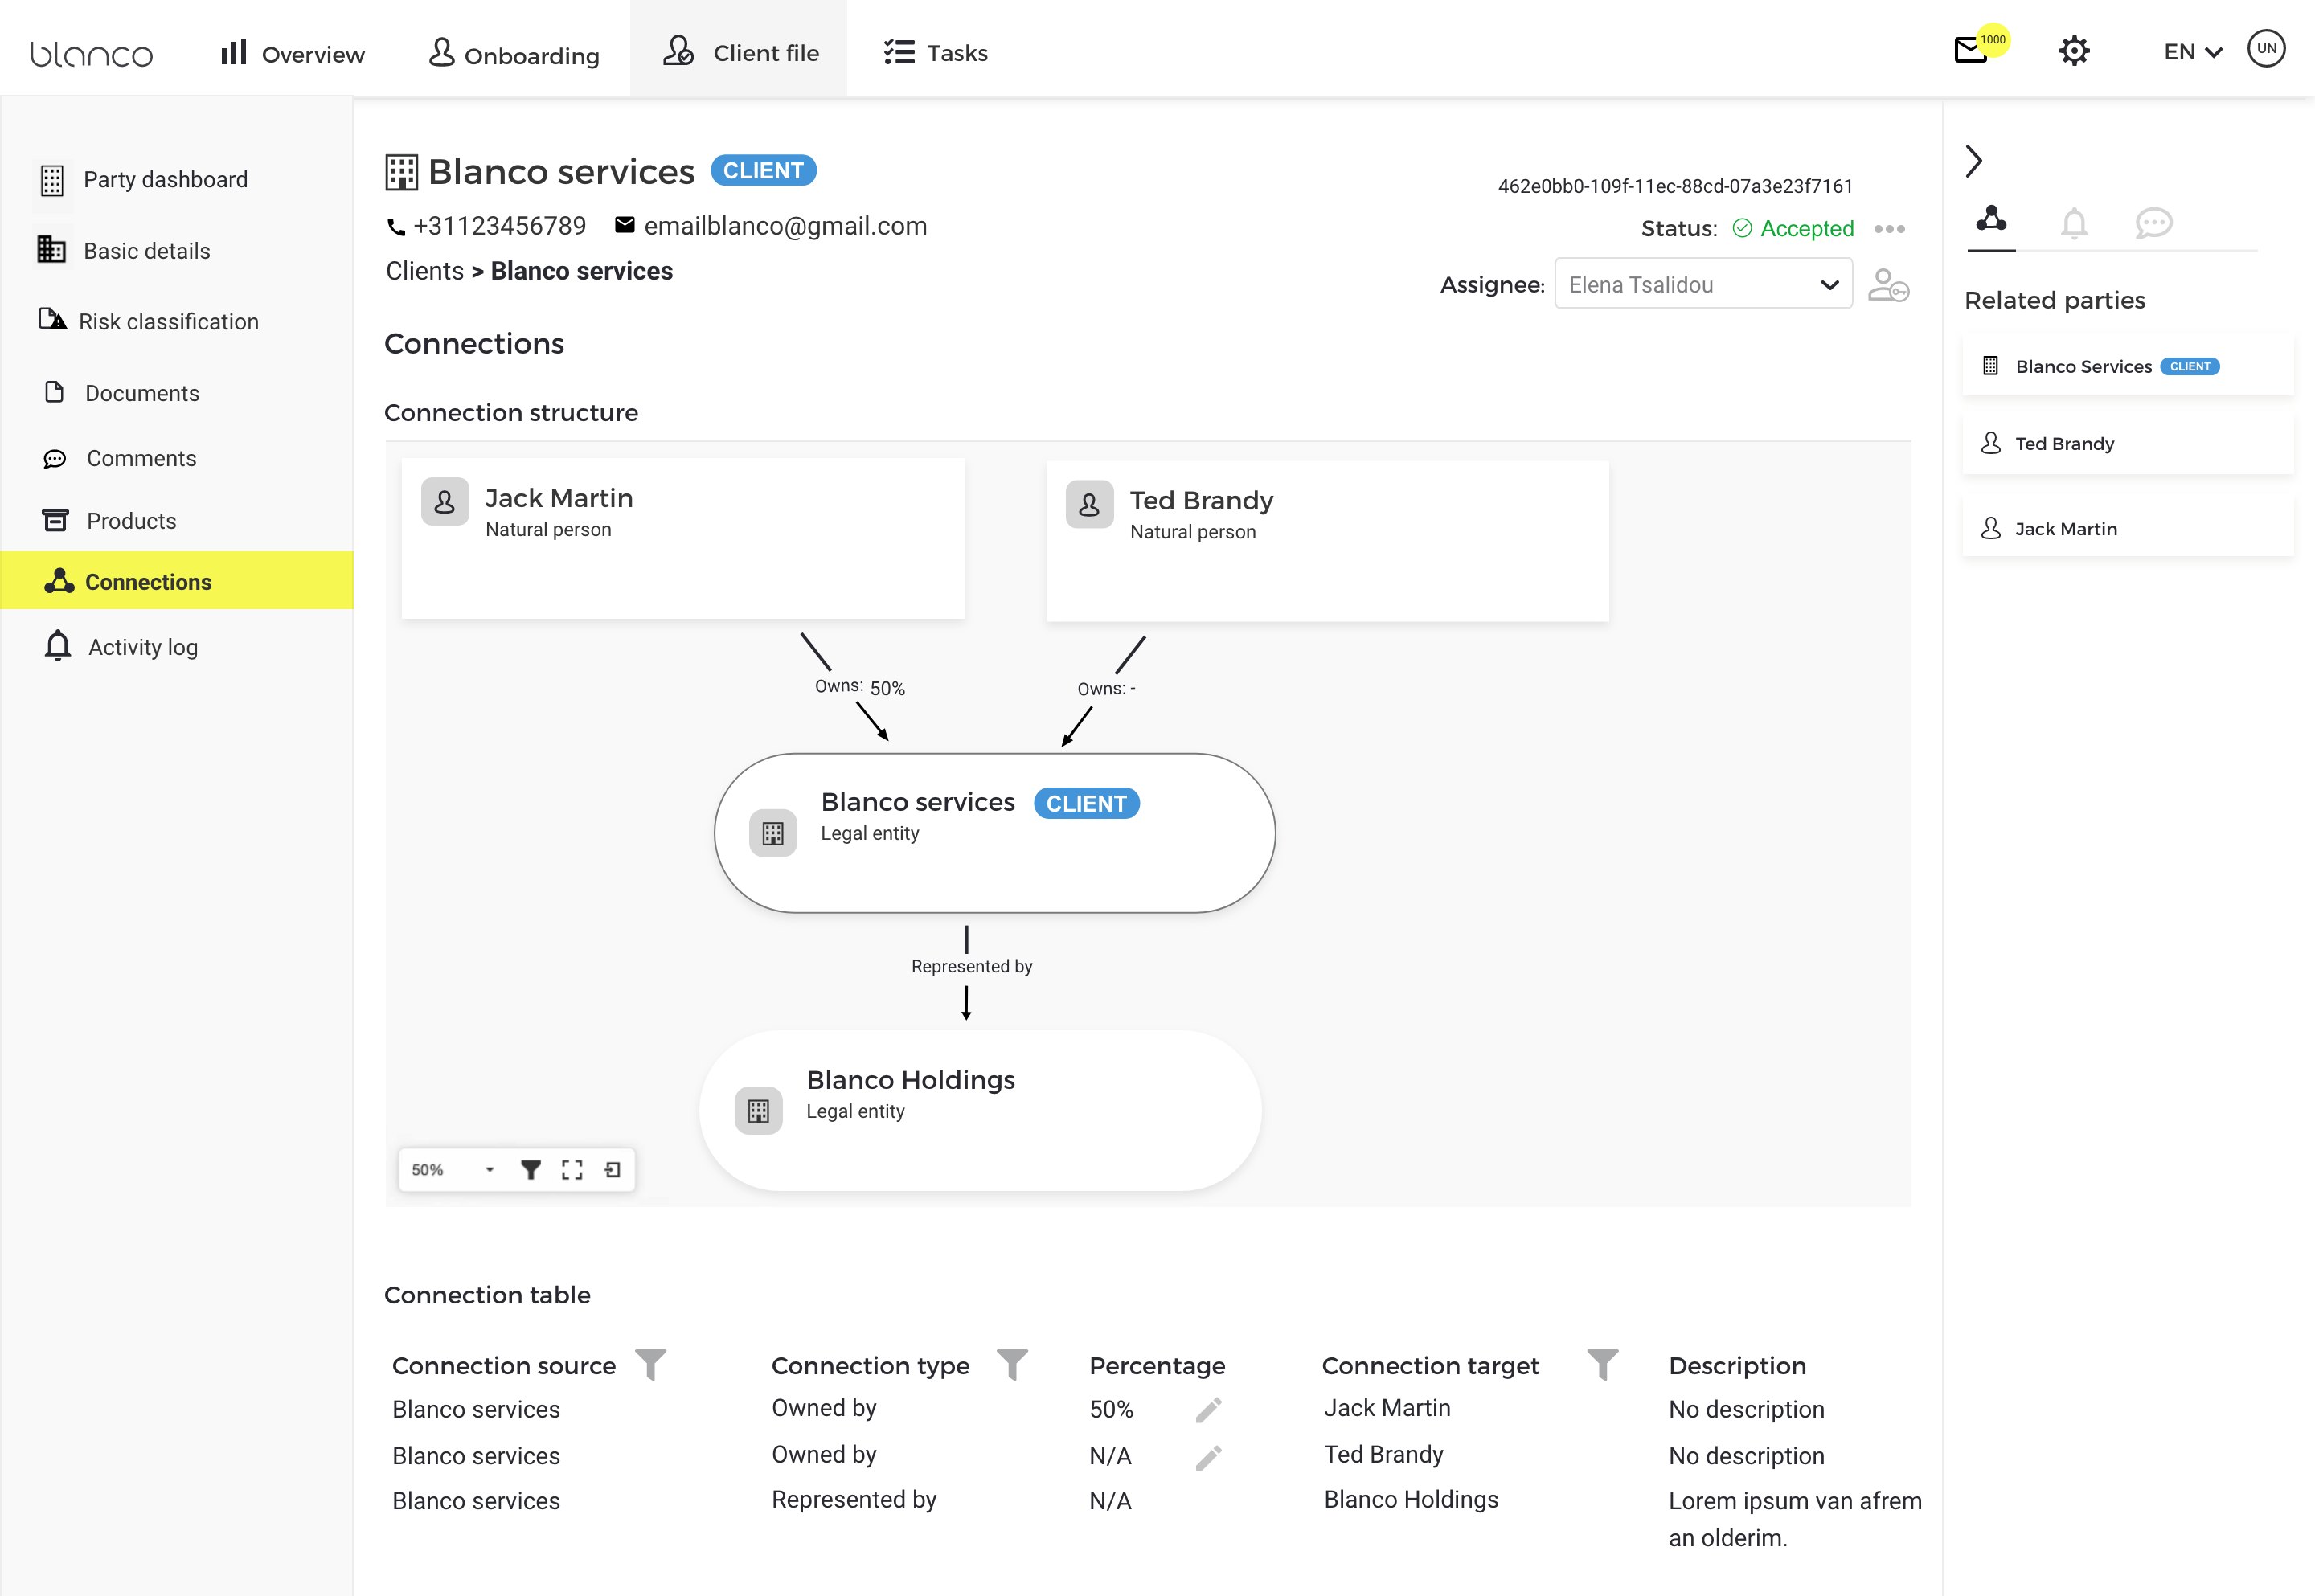2315x1596 pixels.
Task: Go to Risk classification in the sidebar
Action: click(x=168, y=321)
